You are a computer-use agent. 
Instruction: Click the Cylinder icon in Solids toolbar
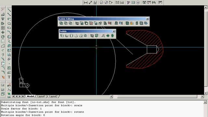pos(71,35)
